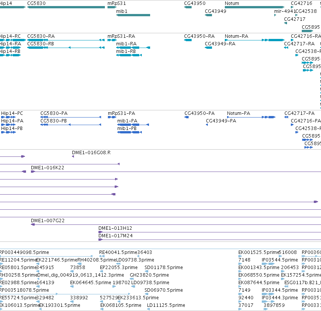Image resolution: width=321 pixels, height=311 pixels.
Task: Click EST GH23820.5prime
Action: [x=132, y=279]
